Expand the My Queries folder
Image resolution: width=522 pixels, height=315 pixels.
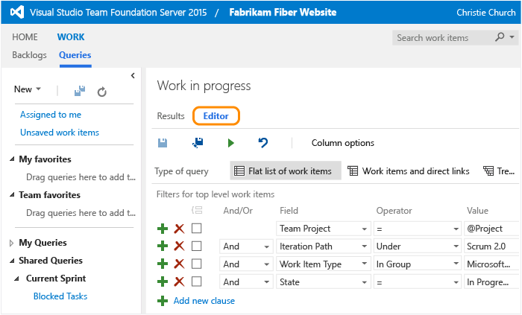(x=12, y=243)
